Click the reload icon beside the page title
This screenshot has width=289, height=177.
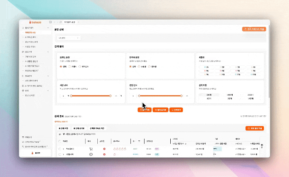pyautogui.click(x=60, y=22)
